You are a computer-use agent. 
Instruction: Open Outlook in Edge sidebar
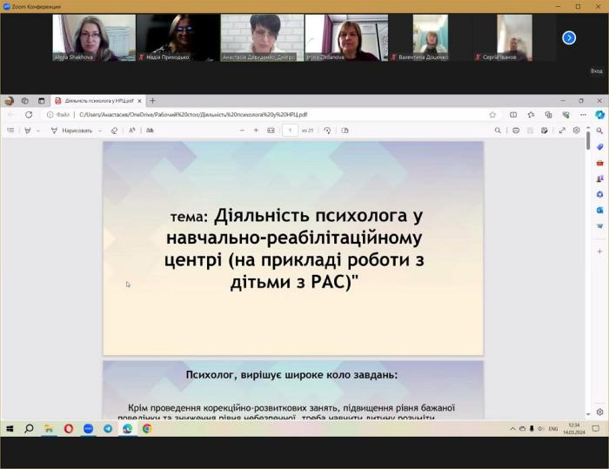coord(599,211)
